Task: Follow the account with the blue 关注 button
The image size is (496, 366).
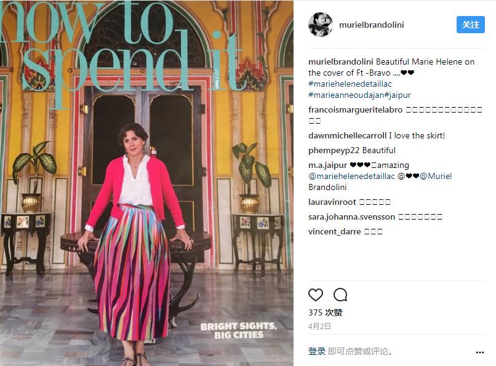Action: point(470,25)
